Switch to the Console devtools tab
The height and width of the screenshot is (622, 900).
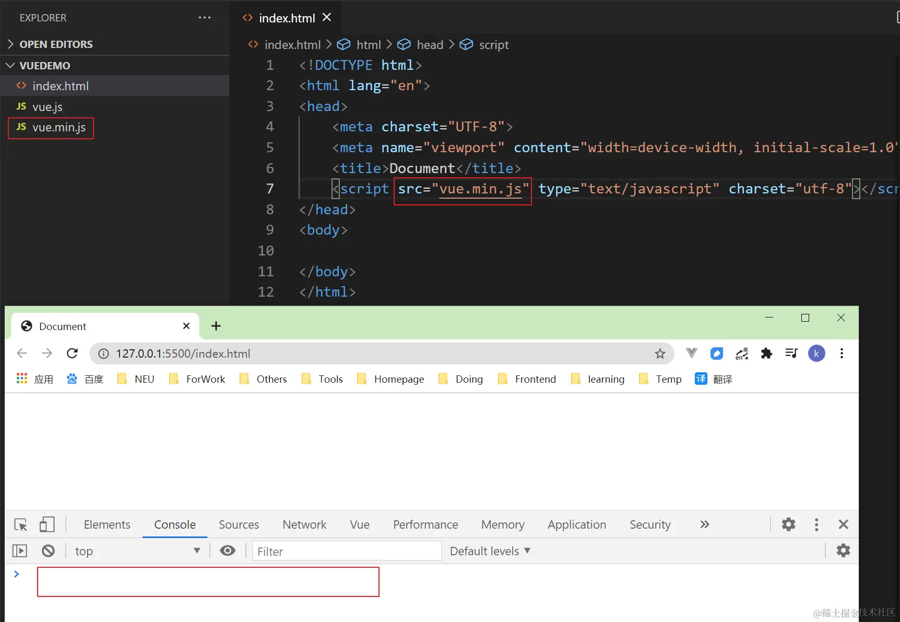point(175,525)
